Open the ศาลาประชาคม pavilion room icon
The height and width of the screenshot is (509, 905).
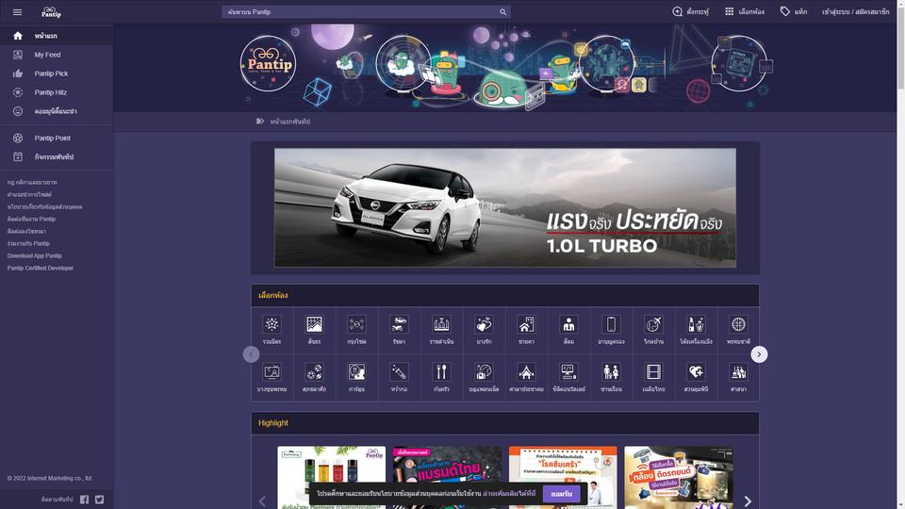tap(526, 371)
